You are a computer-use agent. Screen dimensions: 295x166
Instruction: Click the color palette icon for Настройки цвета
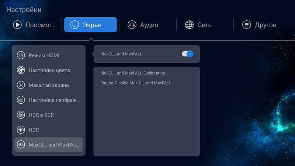21,70
